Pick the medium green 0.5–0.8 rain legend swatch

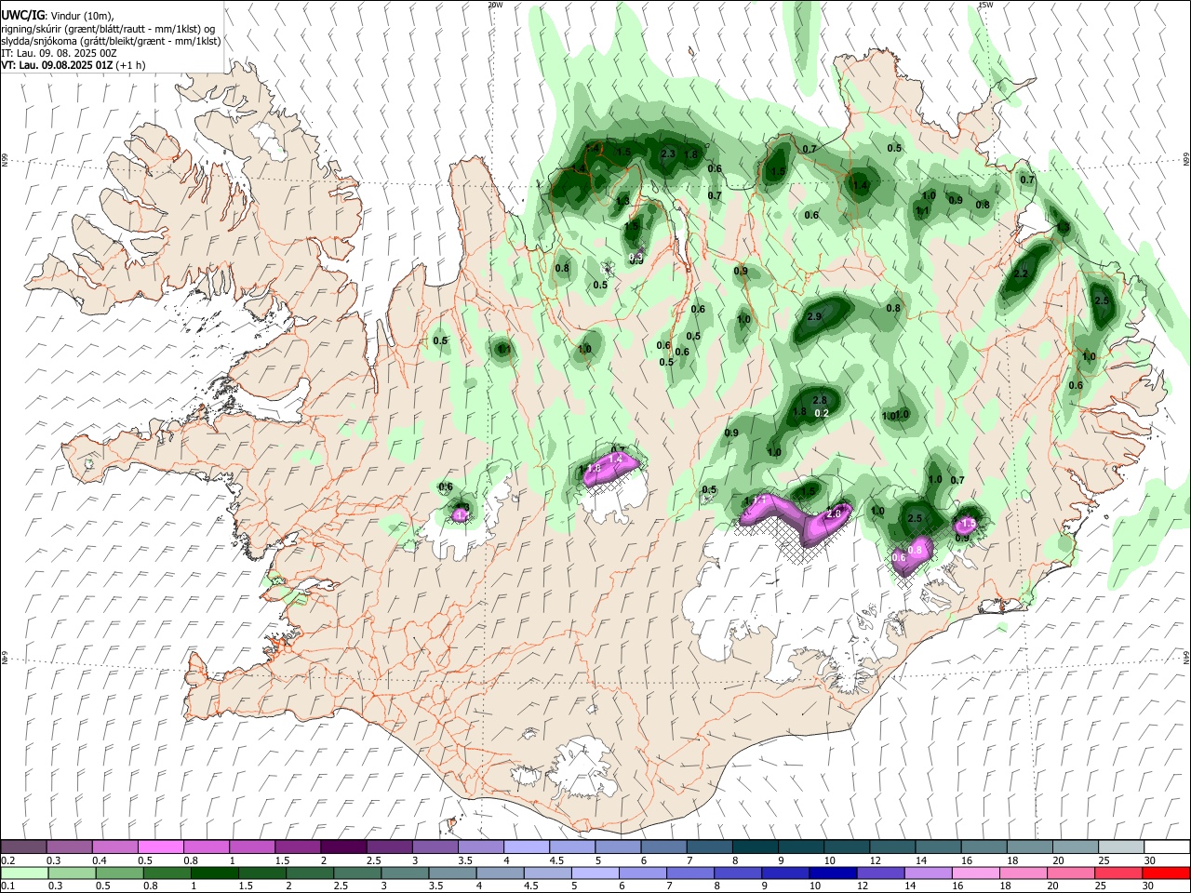tap(122, 873)
